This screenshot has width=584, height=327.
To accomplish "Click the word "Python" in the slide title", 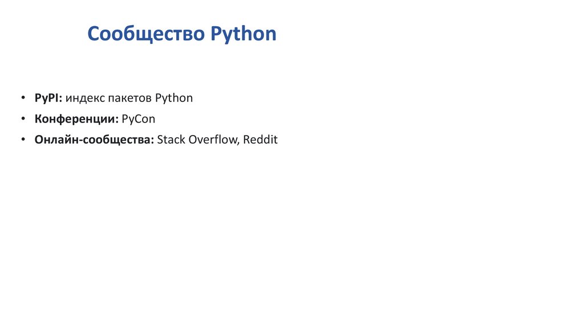I will (x=243, y=34).
